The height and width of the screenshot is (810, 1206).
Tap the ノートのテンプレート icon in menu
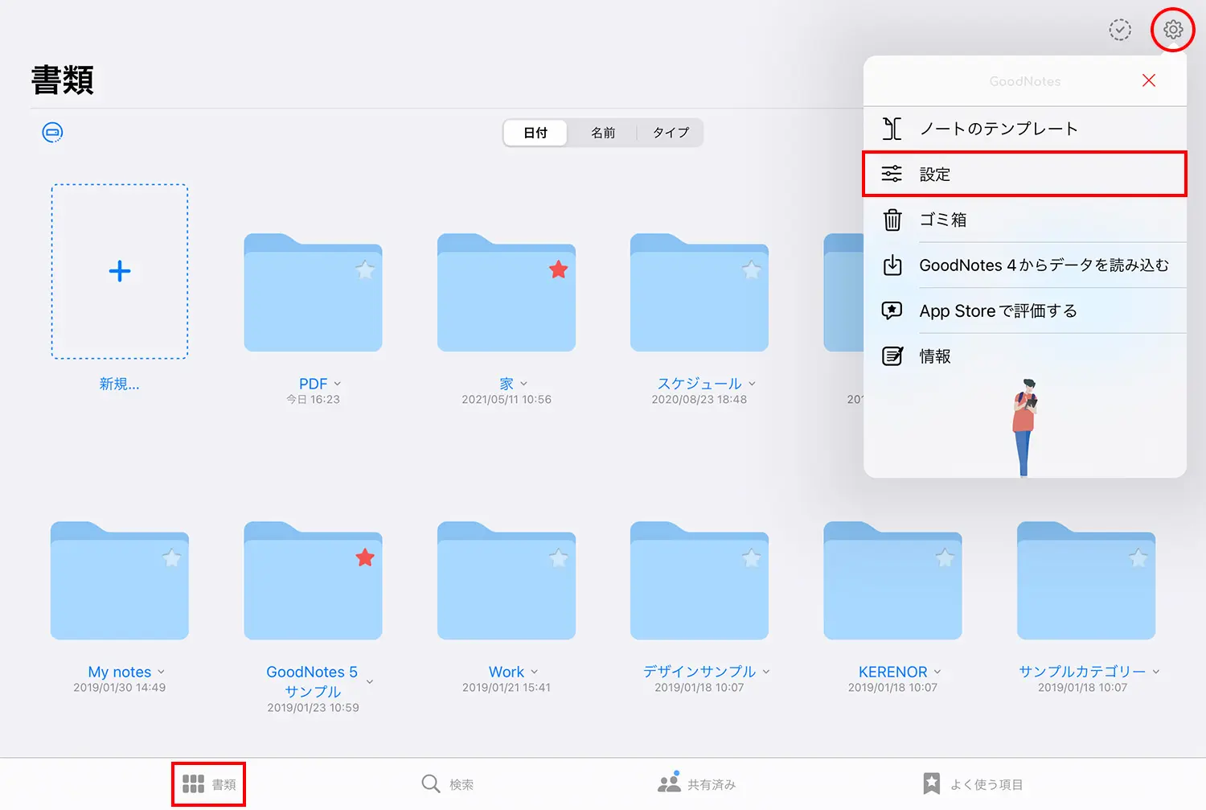pyautogui.click(x=892, y=129)
